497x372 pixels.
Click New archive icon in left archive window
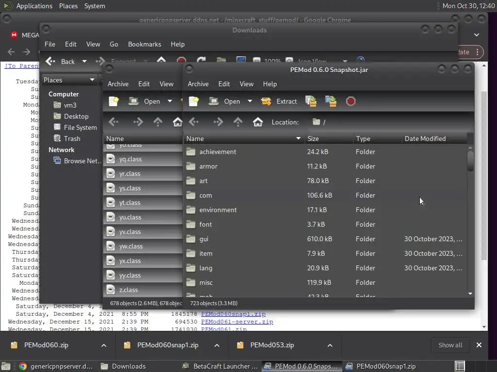tap(114, 101)
